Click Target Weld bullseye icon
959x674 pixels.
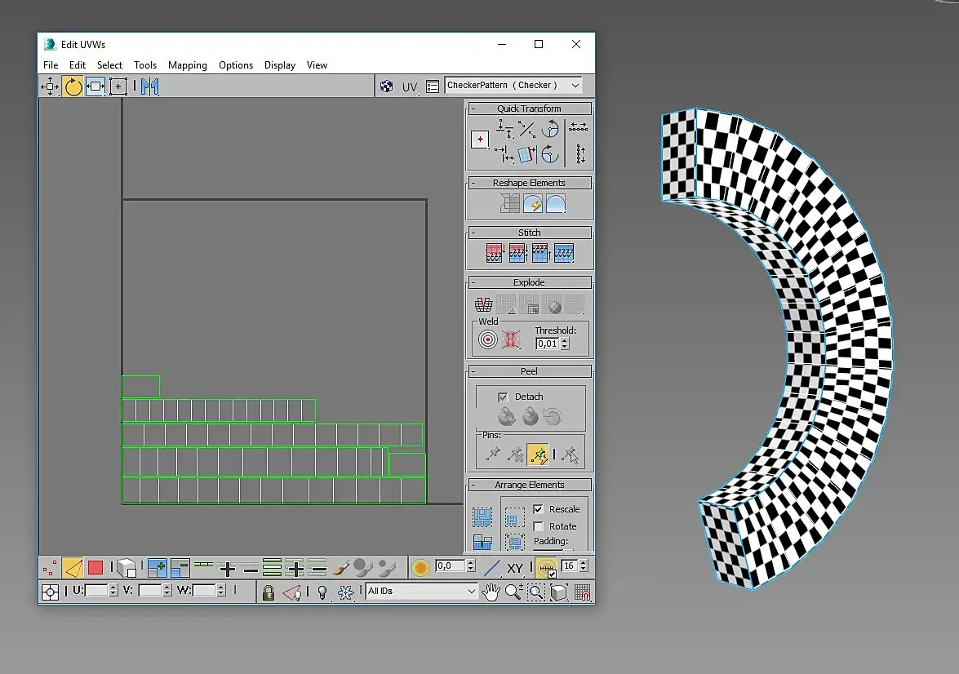487,339
